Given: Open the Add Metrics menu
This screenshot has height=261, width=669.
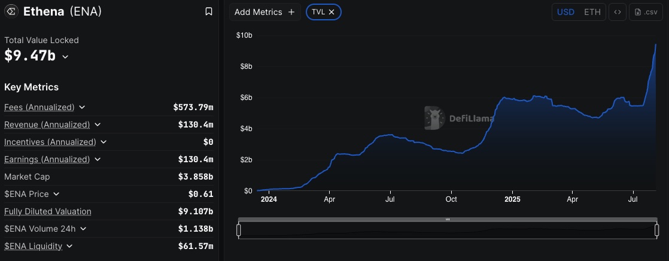Looking at the screenshot, I should [x=264, y=12].
